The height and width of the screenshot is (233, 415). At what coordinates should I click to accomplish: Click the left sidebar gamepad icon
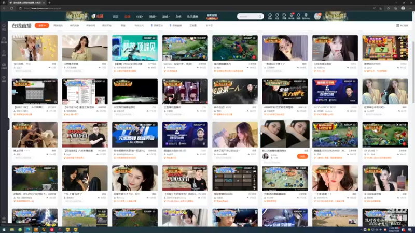coord(4,66)
